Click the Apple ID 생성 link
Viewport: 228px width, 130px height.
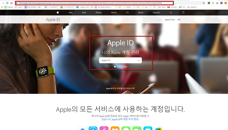pyautogui.click(x=170, y=20)
